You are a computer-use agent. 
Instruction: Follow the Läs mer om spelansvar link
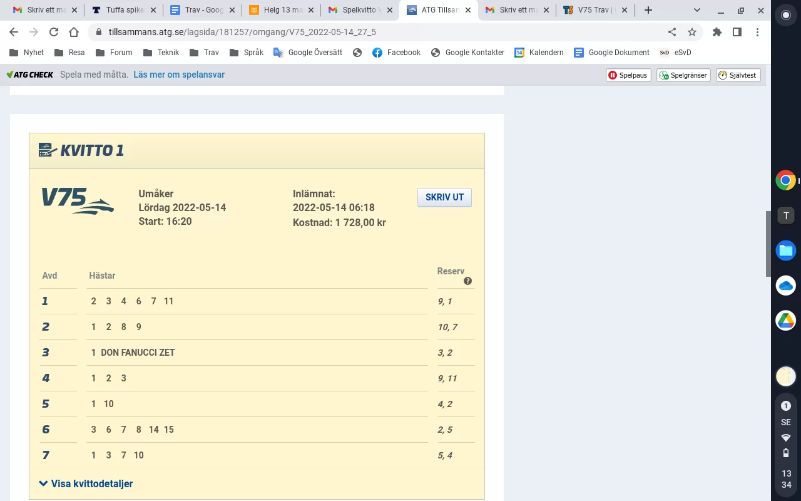(x=179, y=75)
